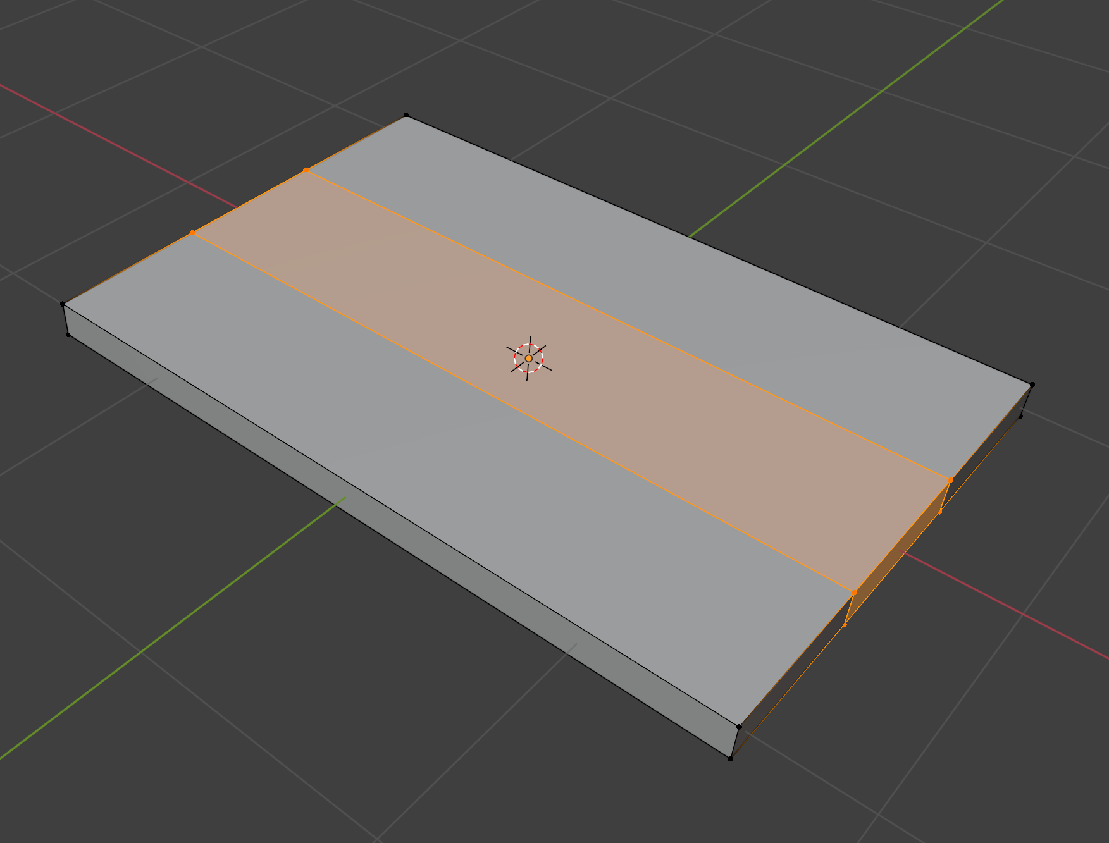Select the bottom vertex beneath the nearest corner
The image size is (1109, 843).
(x=730, y=758)
